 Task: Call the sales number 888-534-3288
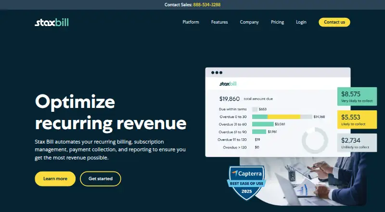click(x=207, y=5)
